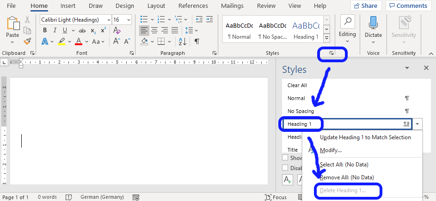The height and width of the screenshot is (201, 436).
Task: Shrink font size button
Action: [127, 41]
